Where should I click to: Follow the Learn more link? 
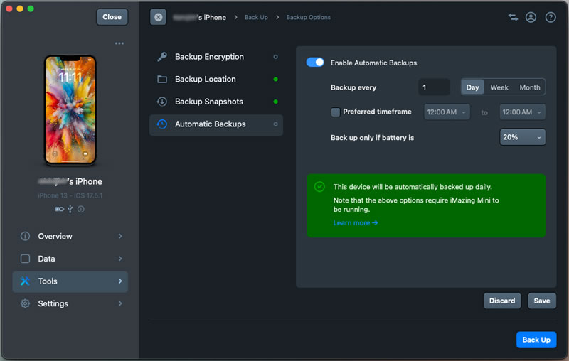[355, 223]
